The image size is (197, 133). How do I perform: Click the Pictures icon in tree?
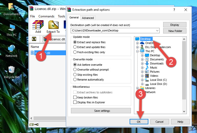pyautogui.click(x=147, y=72)
